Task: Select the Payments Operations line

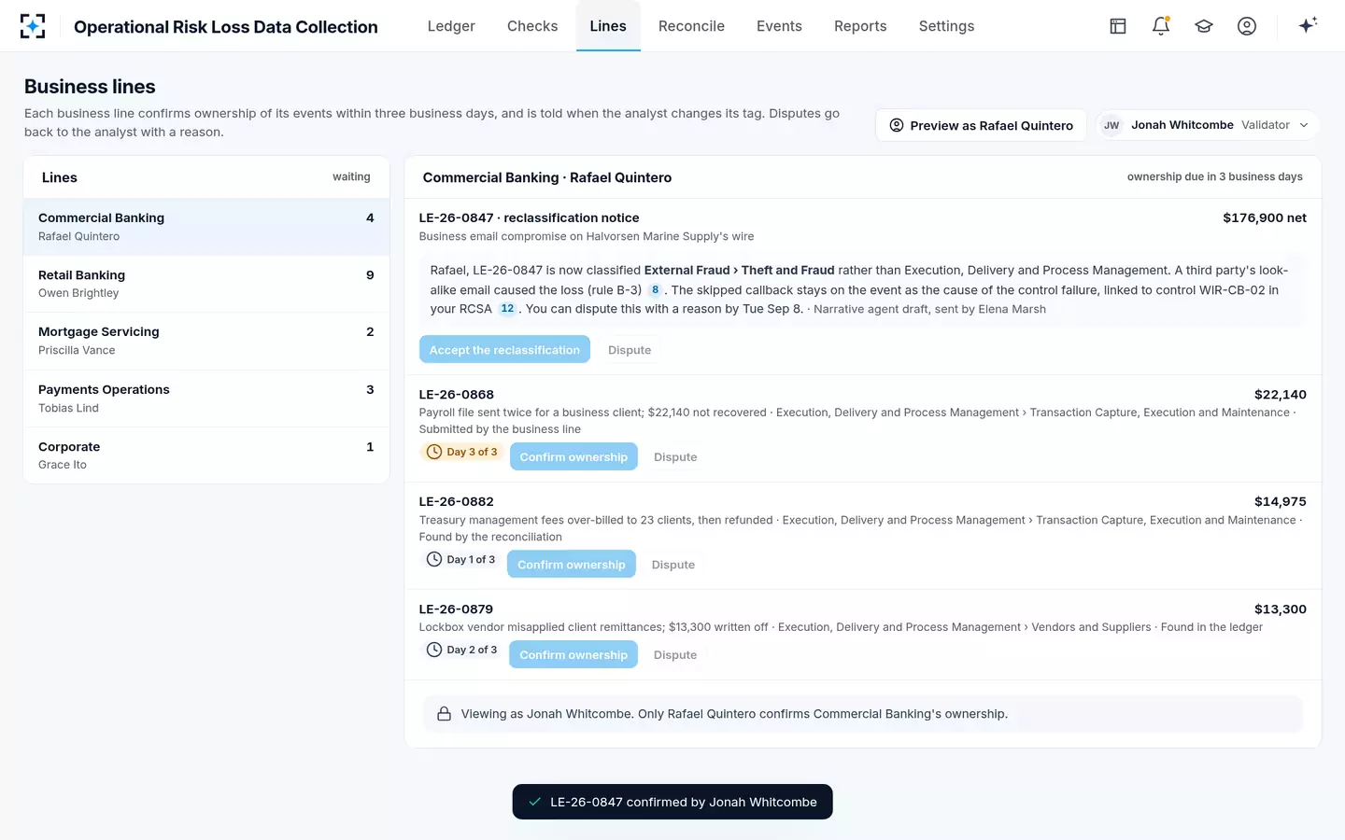Action: [x=206, y=399]
